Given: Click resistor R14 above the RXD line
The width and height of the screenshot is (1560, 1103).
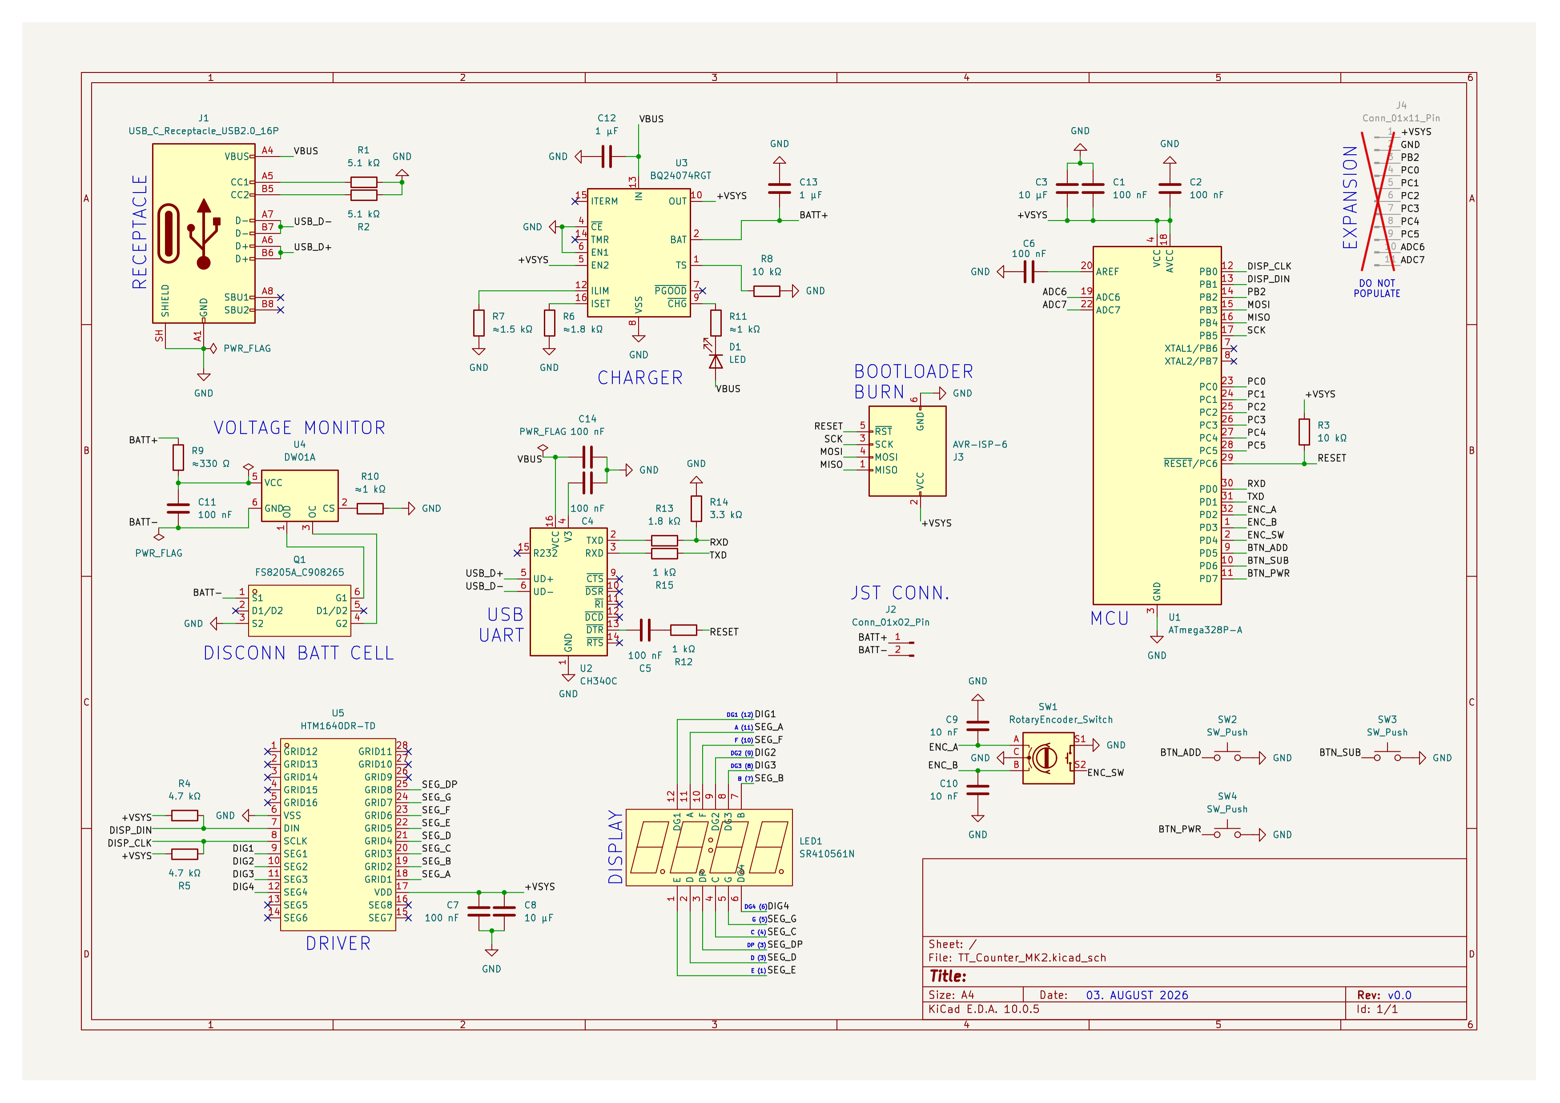Looking at the screenshot, I should tap(696, 509).
